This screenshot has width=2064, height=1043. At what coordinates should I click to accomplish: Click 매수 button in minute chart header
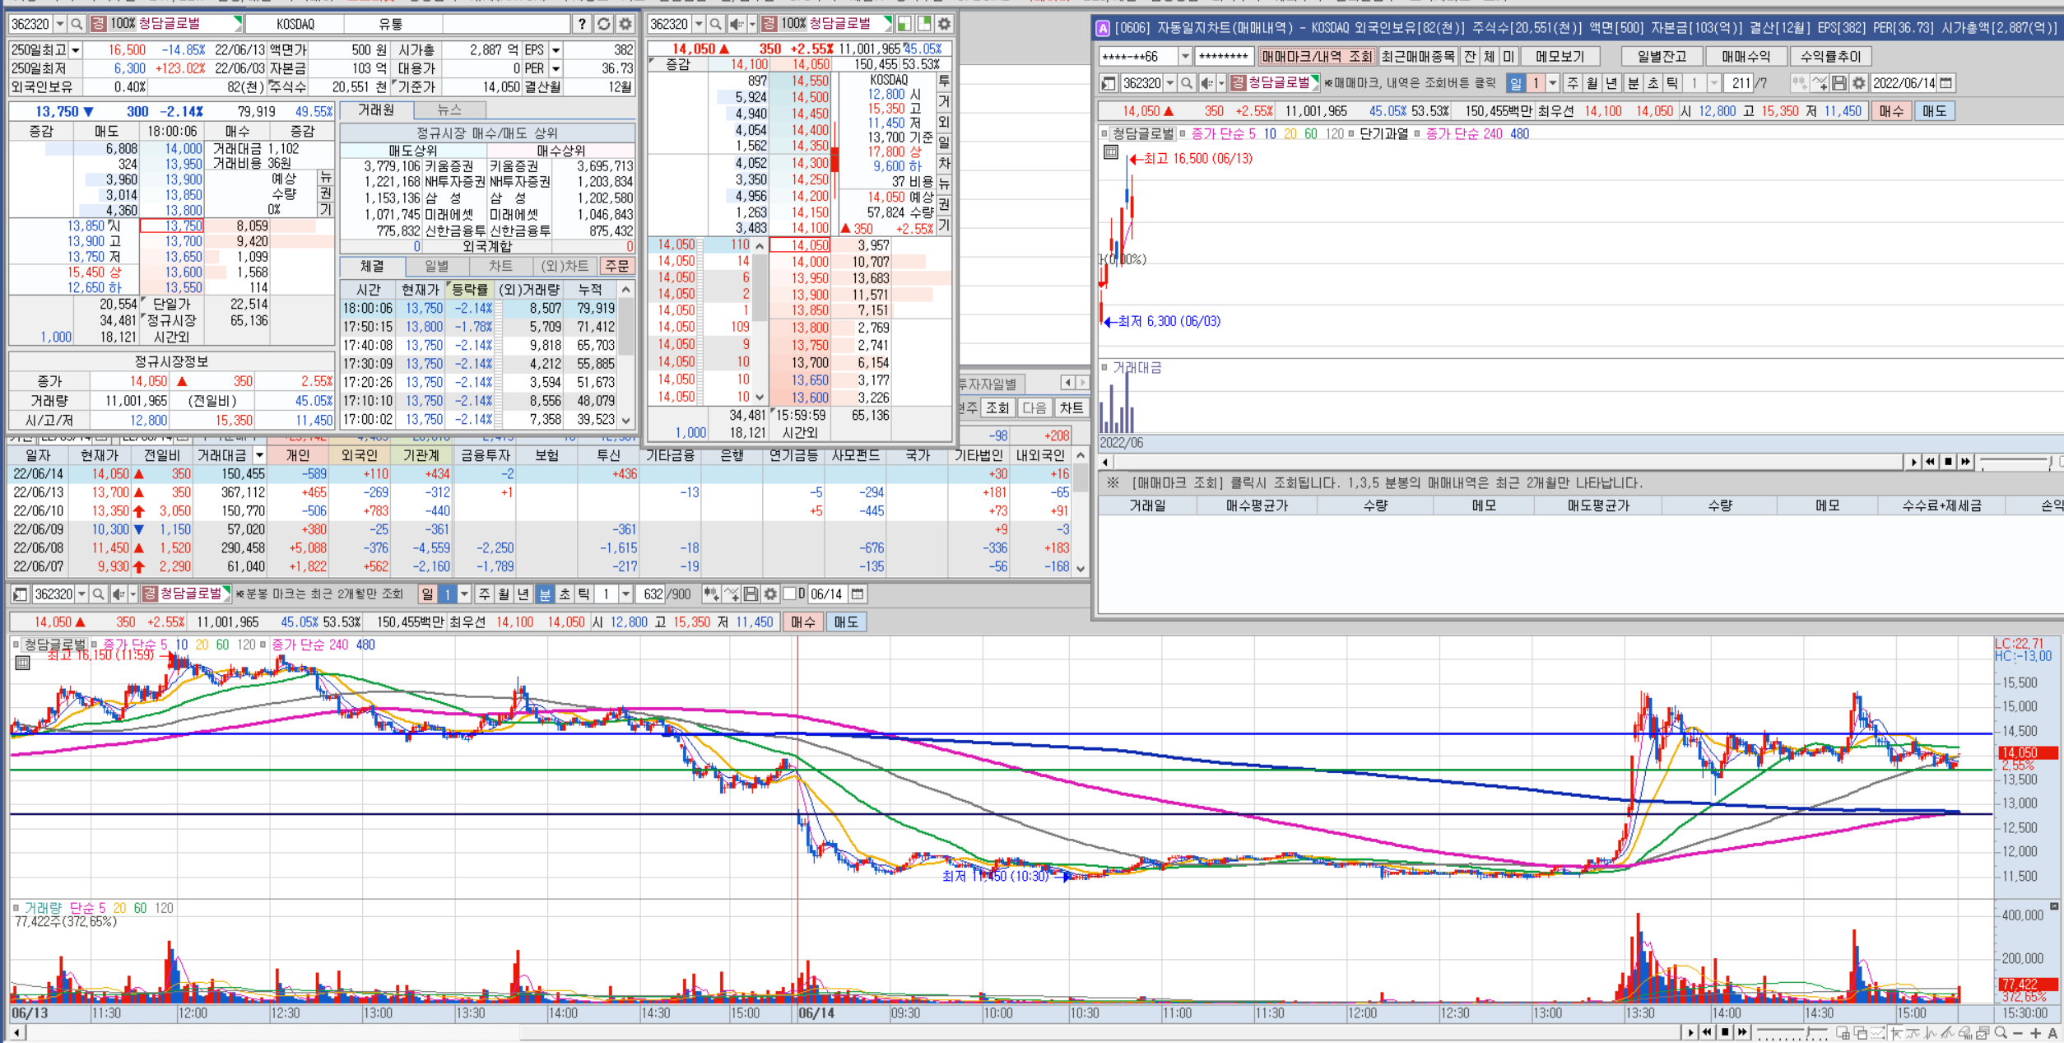click(802, 622)
